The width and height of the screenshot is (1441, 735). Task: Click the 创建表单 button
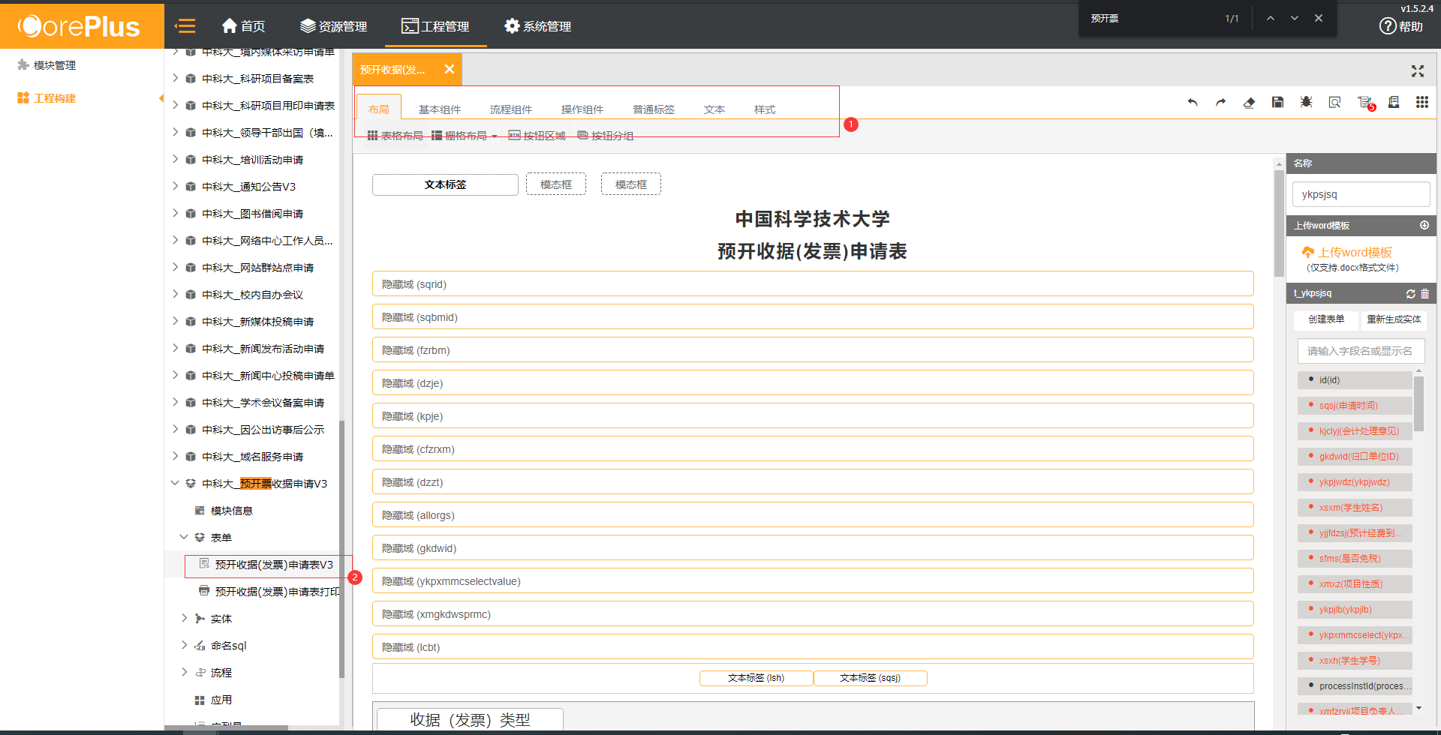click(x=1326, y=319)
